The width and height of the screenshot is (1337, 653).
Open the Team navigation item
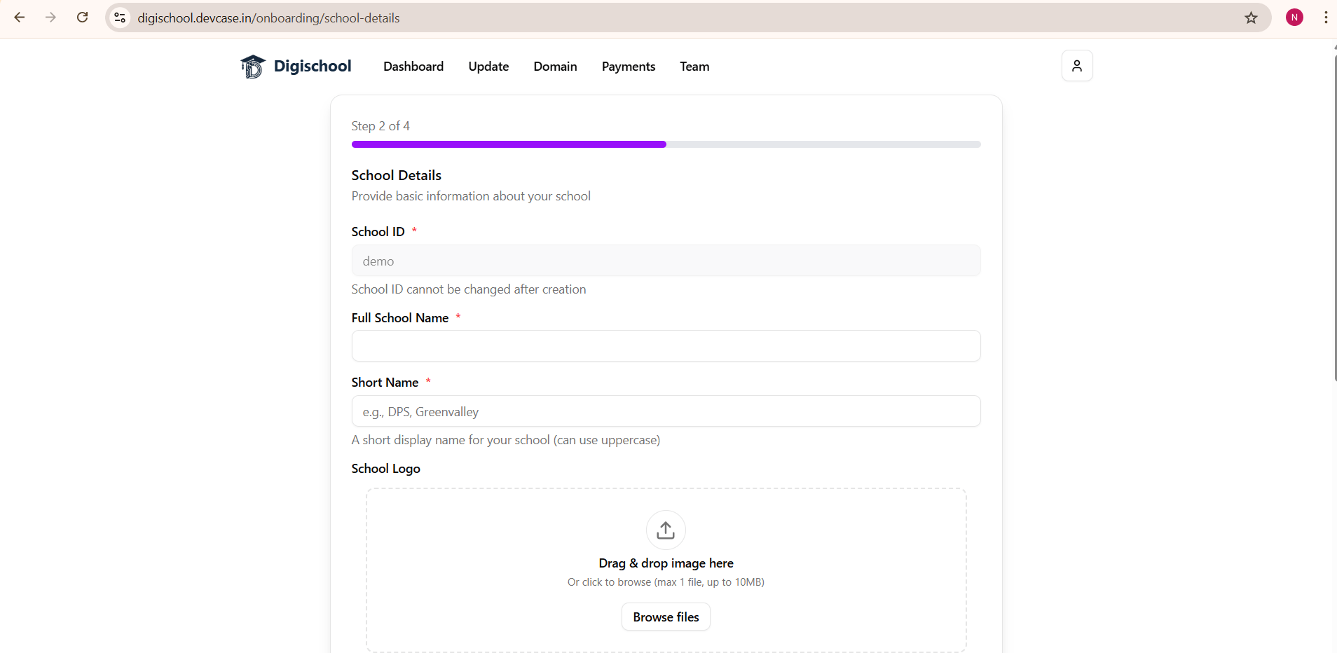tap(694, 67)
